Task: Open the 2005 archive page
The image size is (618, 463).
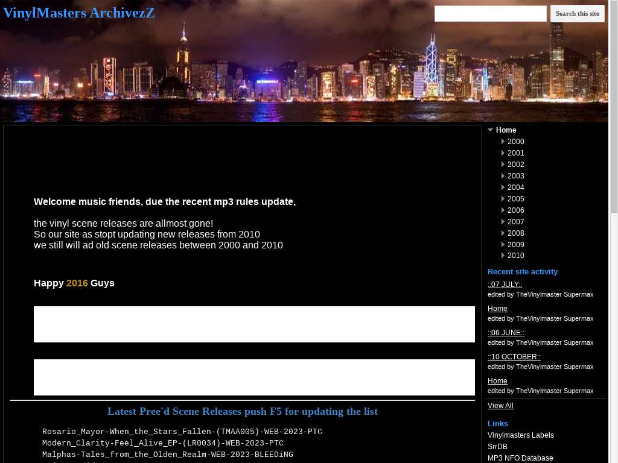Action: (515, 199)
